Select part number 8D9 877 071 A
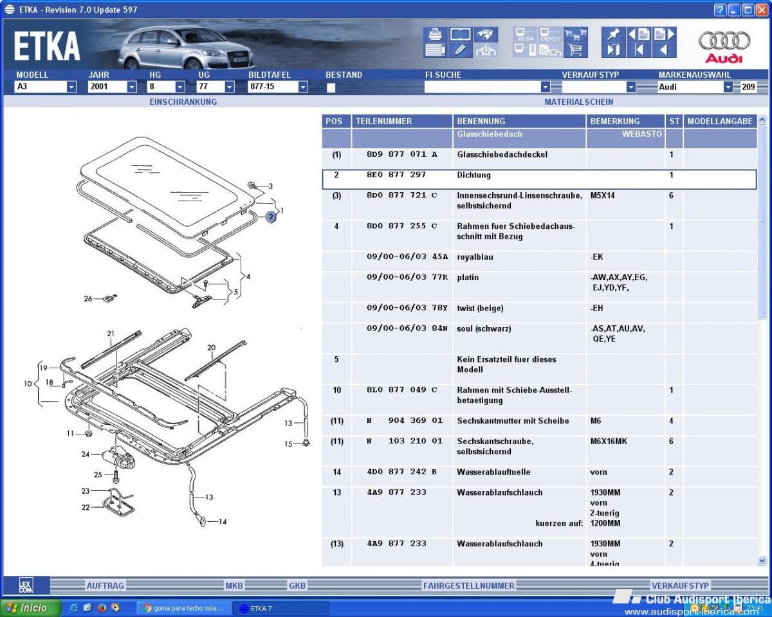Image resolution: width=772 pixels, height=617 pixels. coord(401,154)
